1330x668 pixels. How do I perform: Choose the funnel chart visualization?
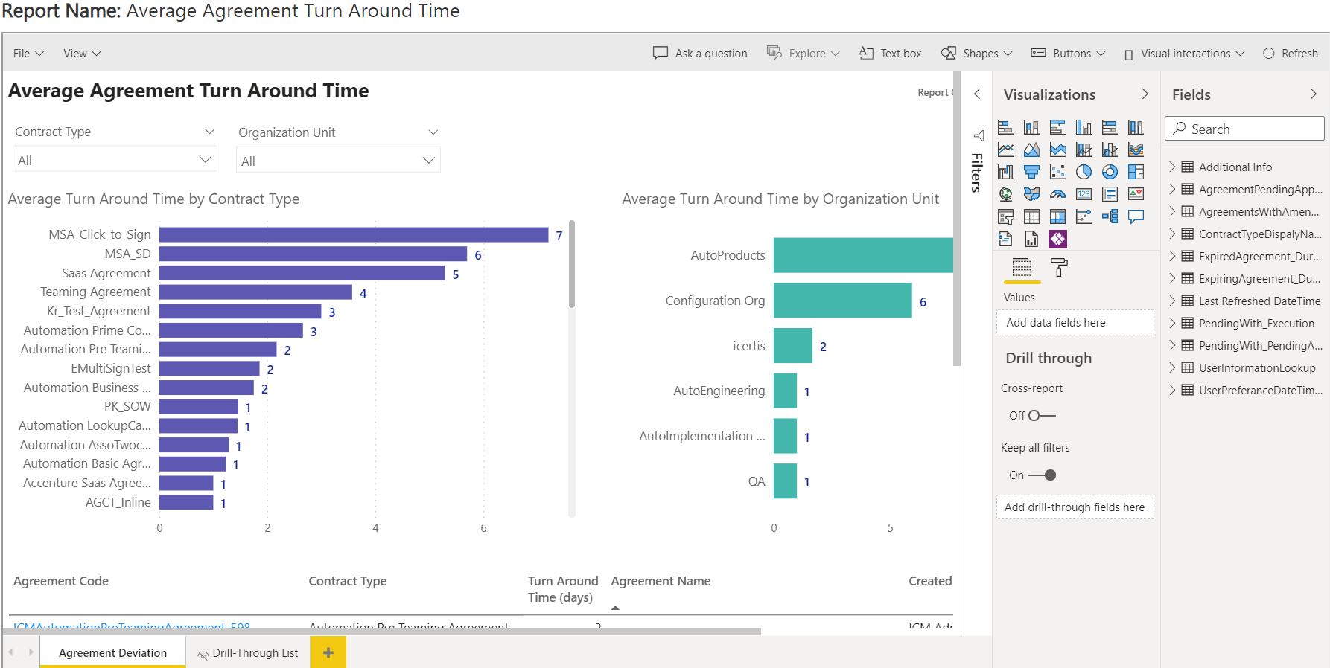click(1031, 172)
